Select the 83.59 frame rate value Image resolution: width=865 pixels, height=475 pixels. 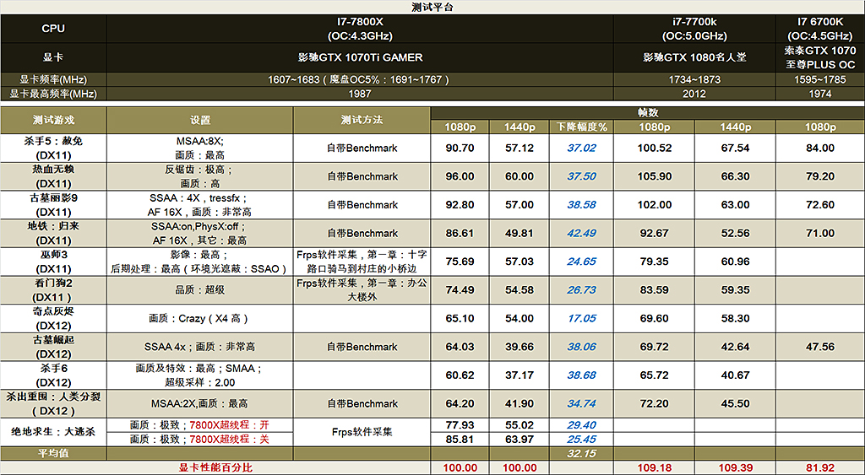pos(655,290)
